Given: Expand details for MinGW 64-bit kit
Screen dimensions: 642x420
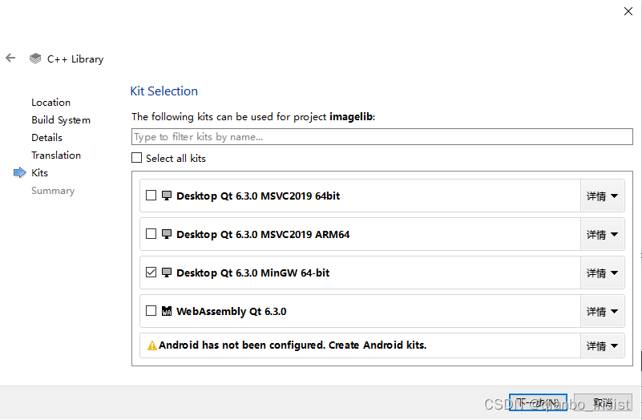Looking at the screenshot, I should click(x=602, y=273).
